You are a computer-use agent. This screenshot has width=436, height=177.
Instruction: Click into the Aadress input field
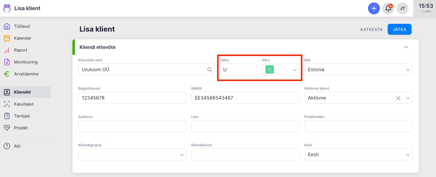pyautogui.click(x=132, y=126)
